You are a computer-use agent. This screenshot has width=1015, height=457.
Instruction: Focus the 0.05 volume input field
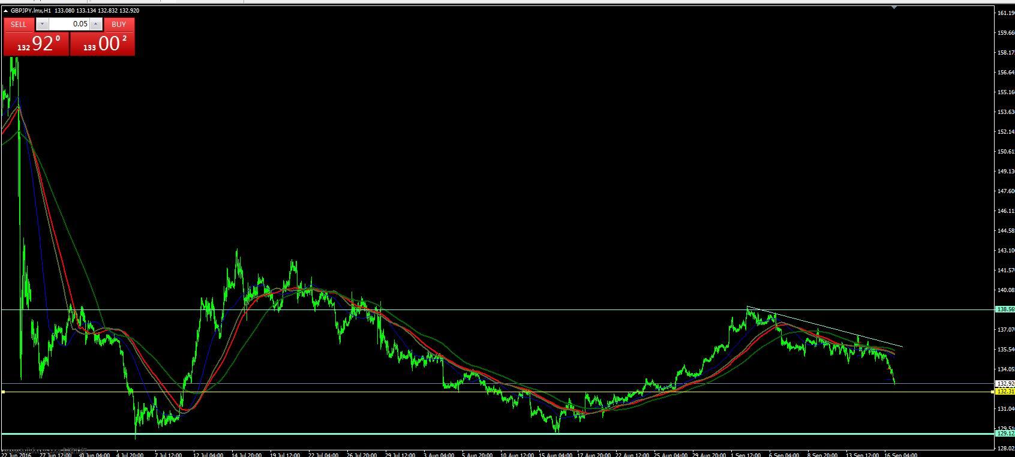pos(69,24)
